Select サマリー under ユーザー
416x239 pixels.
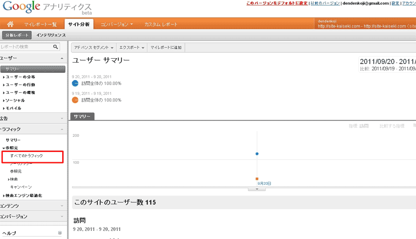33,69
